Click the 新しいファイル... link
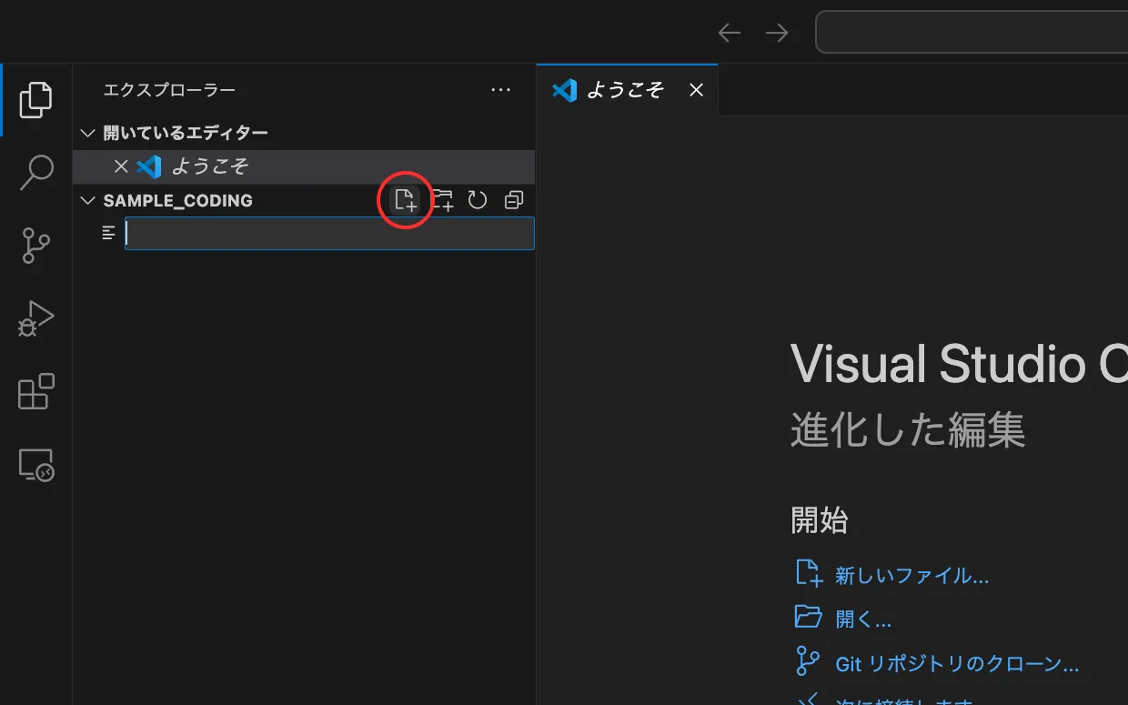Image resolution: width=1128 pixels, height=705 pixels. pos(911,576)
